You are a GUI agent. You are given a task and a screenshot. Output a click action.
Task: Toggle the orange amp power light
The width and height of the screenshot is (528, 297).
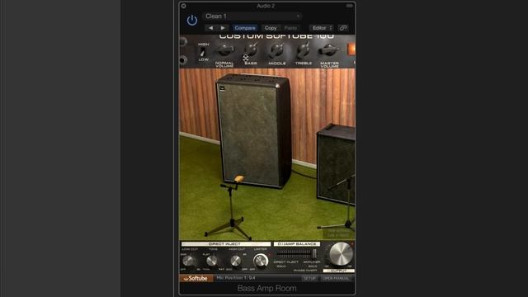tap(351, 49)
